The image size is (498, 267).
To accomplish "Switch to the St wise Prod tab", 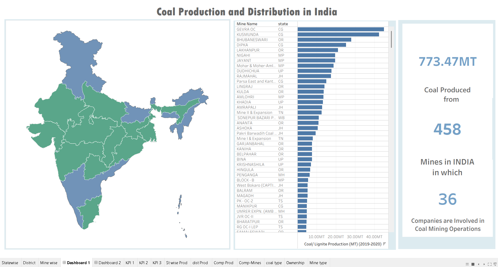I will coord(177,263).
